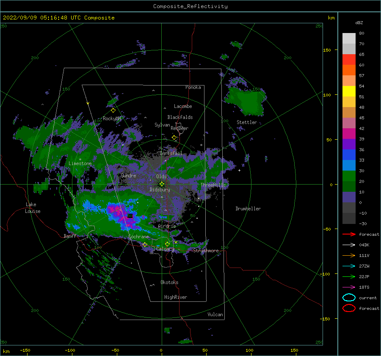Select the magenta 42-39 dBZ swatch
The height and width of the screenshot is (356, 381).
[349, 133]
